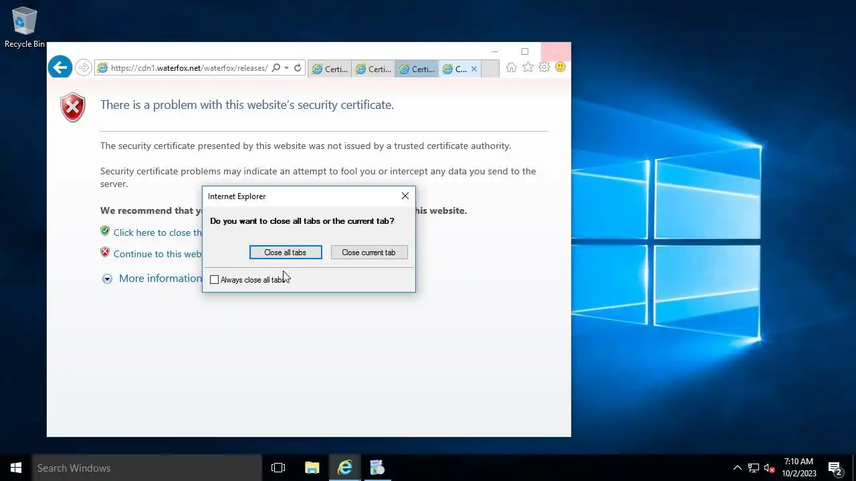Click the Back arrow button
This screenshot has width=856, height=481.
pyautogui.click(x=60, y=67)
